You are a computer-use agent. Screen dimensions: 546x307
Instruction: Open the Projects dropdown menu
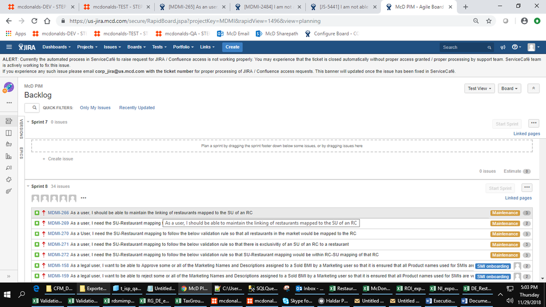87,47
